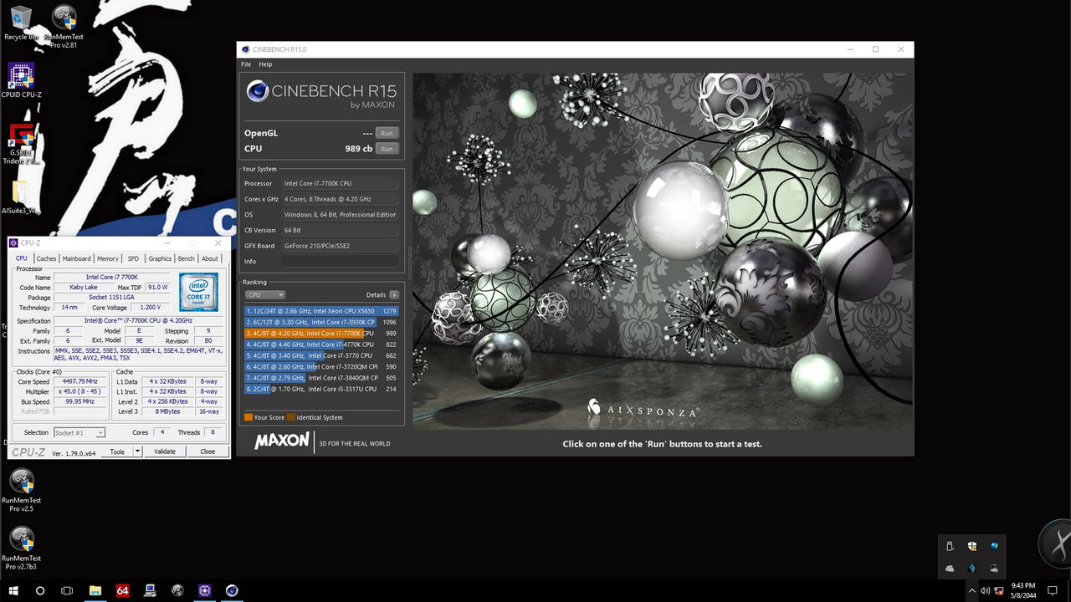
Task: Select ranking row Core i7-3840QM
Action: [321, 378]
